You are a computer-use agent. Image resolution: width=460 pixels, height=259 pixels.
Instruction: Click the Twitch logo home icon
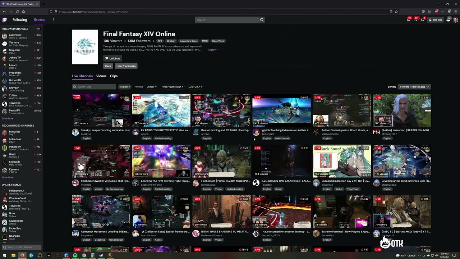4,20
